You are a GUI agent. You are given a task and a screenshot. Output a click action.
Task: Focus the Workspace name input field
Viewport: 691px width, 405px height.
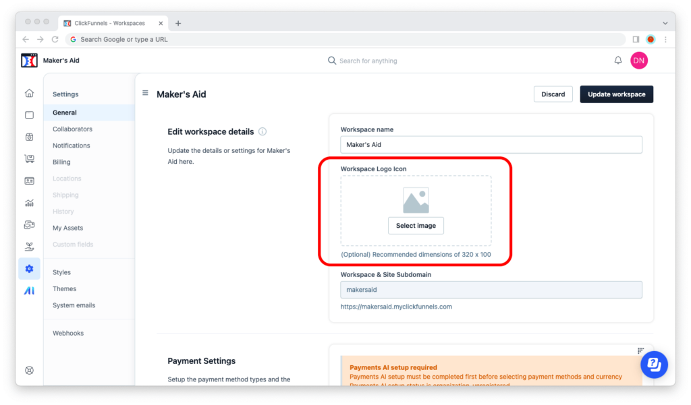tap(491, 144)
